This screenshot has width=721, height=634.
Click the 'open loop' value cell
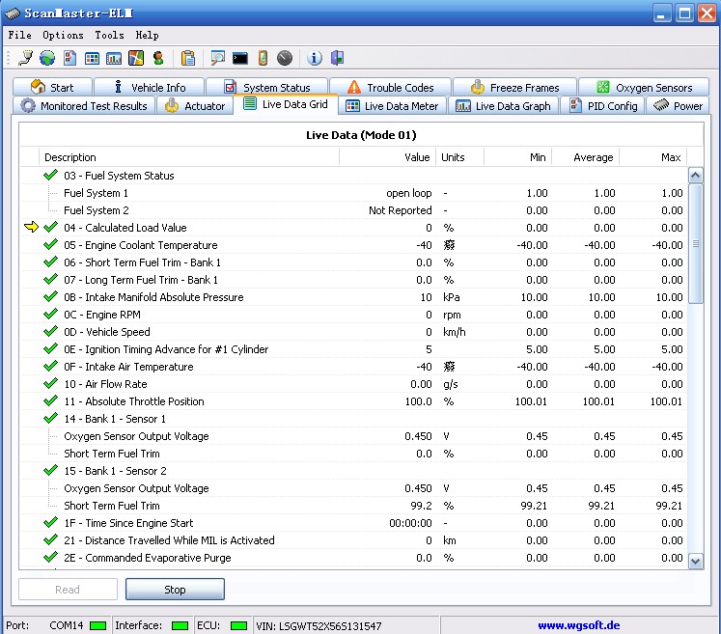point(409,193)
